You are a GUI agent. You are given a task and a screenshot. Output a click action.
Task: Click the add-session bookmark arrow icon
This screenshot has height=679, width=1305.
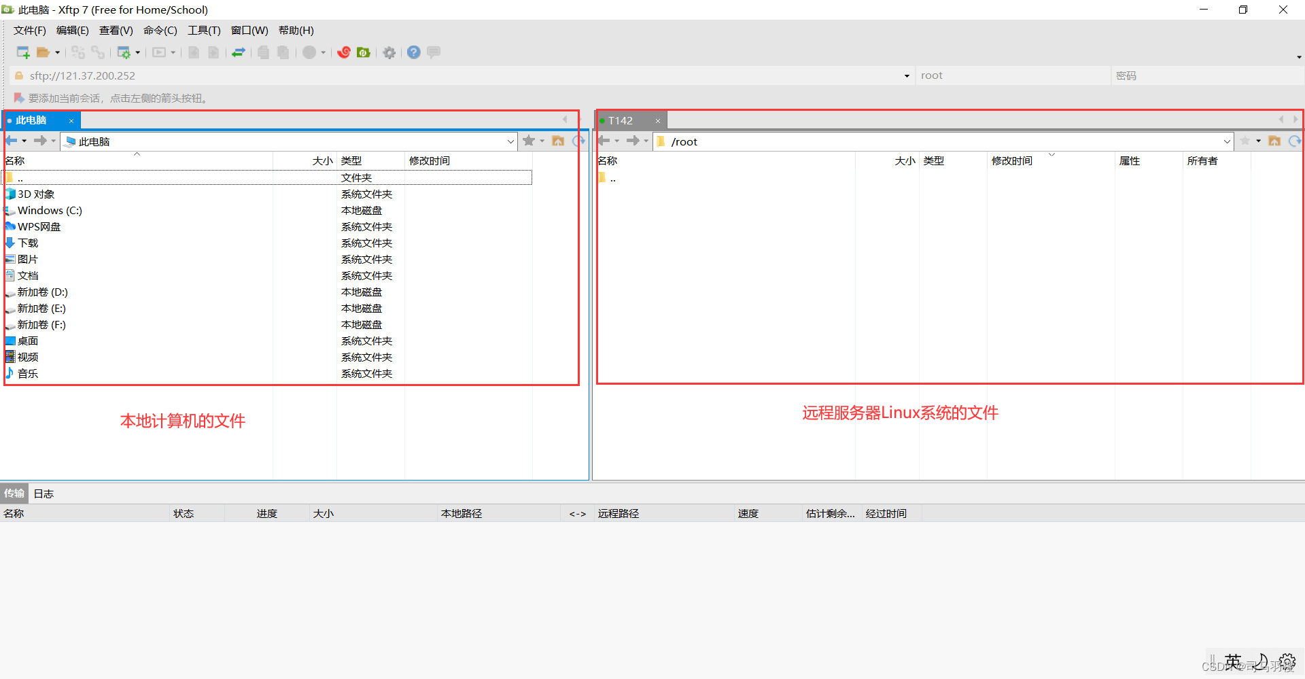pyautogui.click(x=19, y=98)
